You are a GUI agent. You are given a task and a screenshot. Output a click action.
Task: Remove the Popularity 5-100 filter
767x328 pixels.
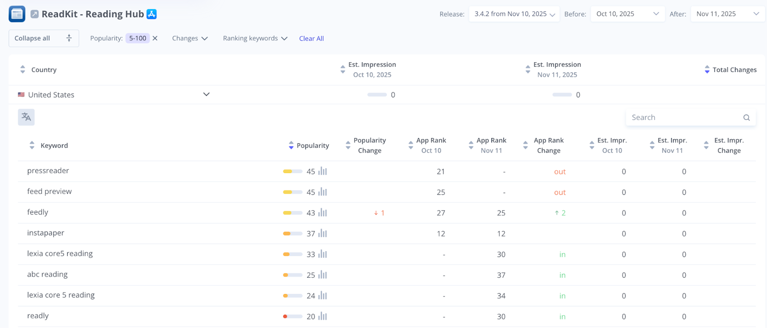(155, 38)
